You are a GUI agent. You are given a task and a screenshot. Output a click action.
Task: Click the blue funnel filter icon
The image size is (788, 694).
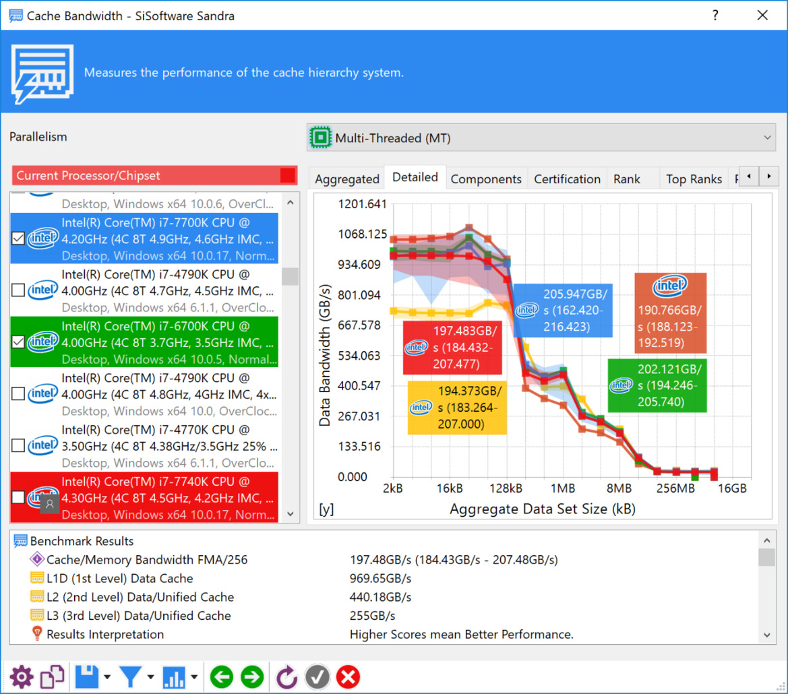[130, 677]
